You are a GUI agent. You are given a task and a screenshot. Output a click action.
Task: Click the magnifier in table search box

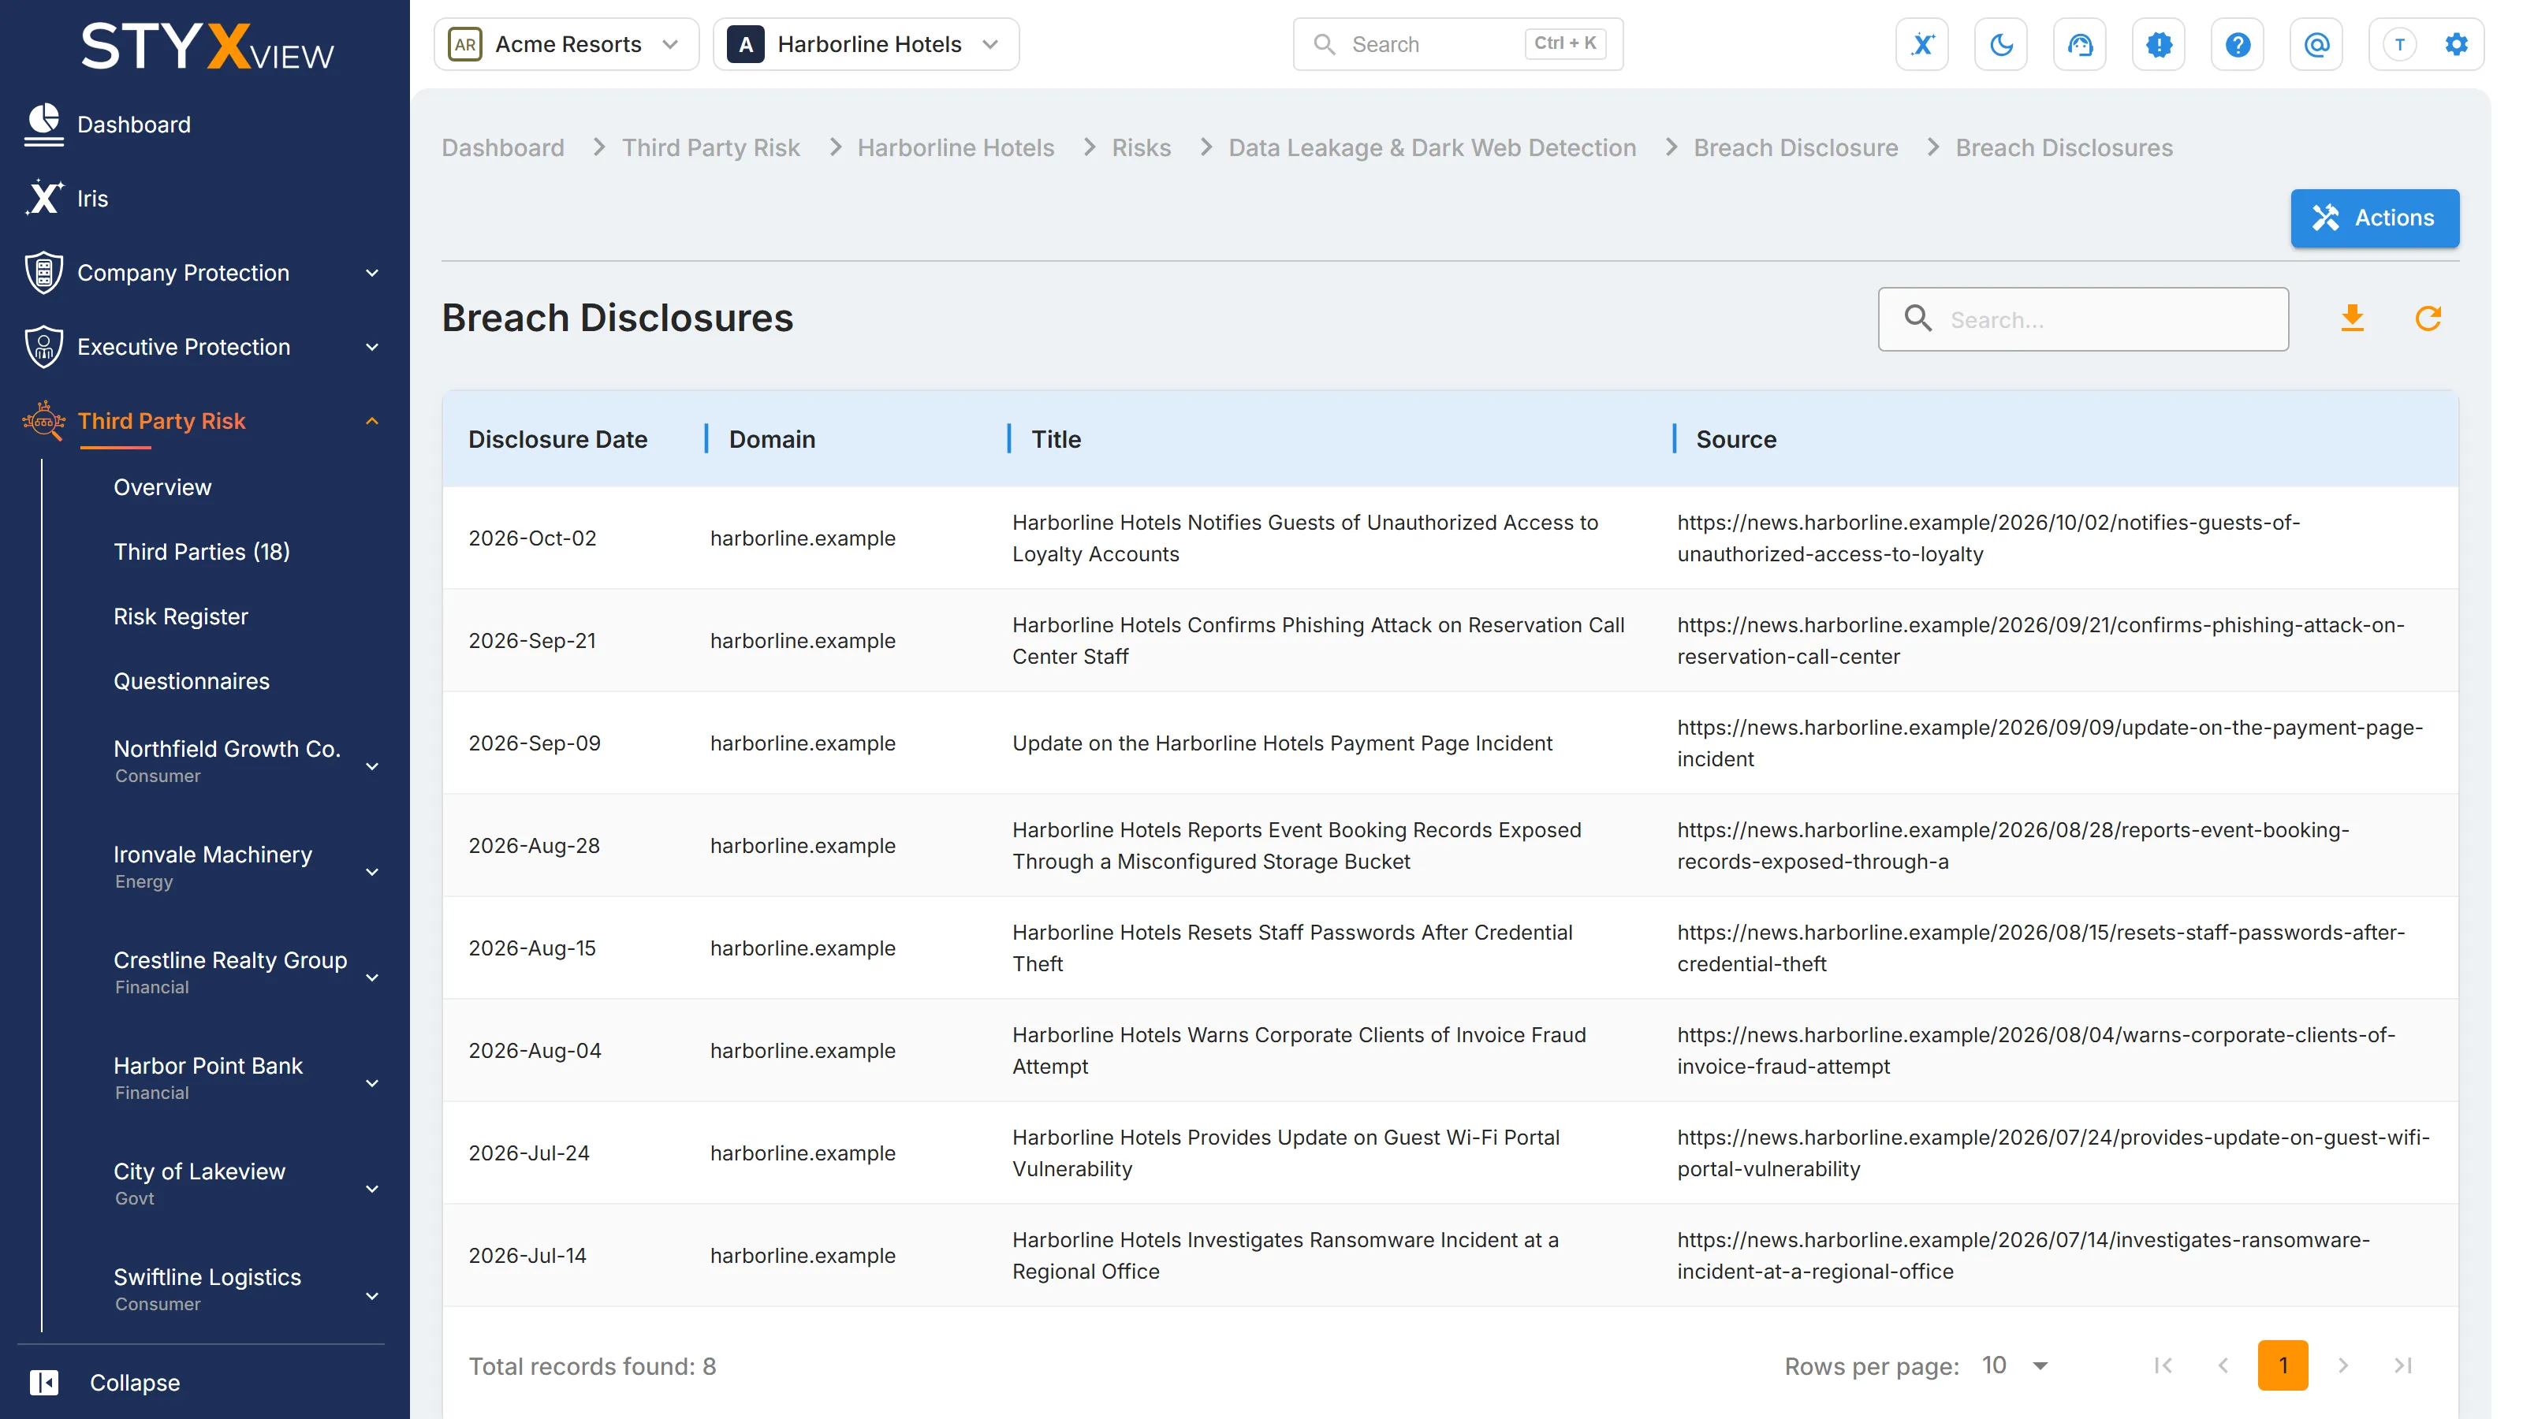(x=1917, y=318)
